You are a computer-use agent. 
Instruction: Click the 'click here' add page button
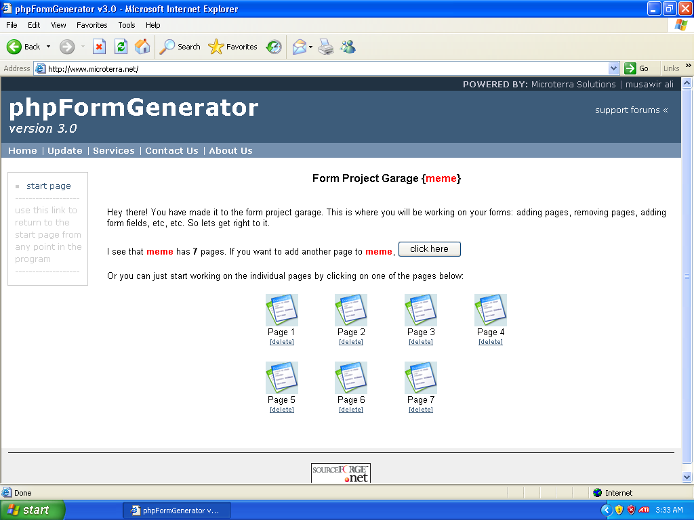pyautogui.click(x=429, y=249)
